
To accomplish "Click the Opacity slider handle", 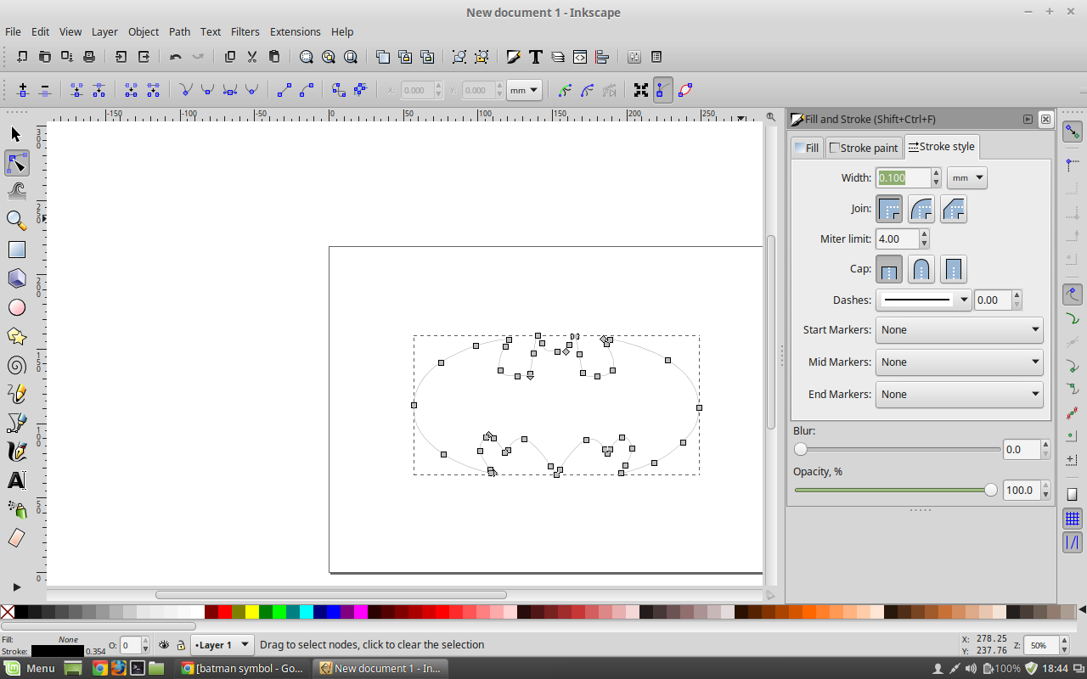I will click(990, 490).
